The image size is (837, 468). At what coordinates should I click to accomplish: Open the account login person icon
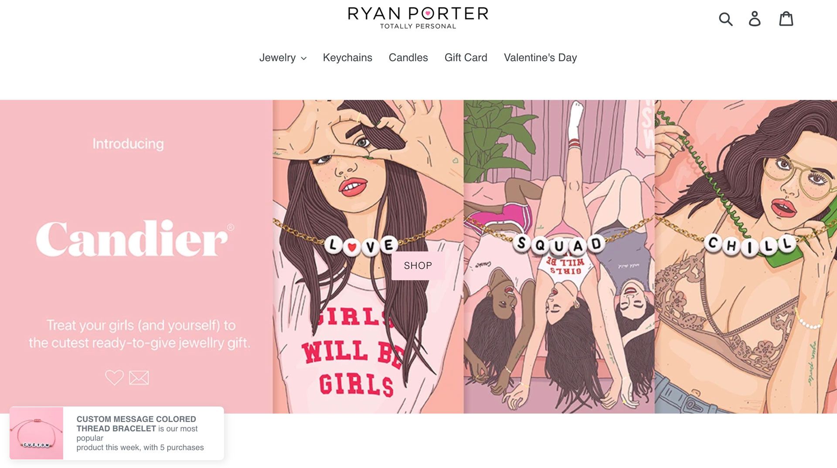click(755, 19)
